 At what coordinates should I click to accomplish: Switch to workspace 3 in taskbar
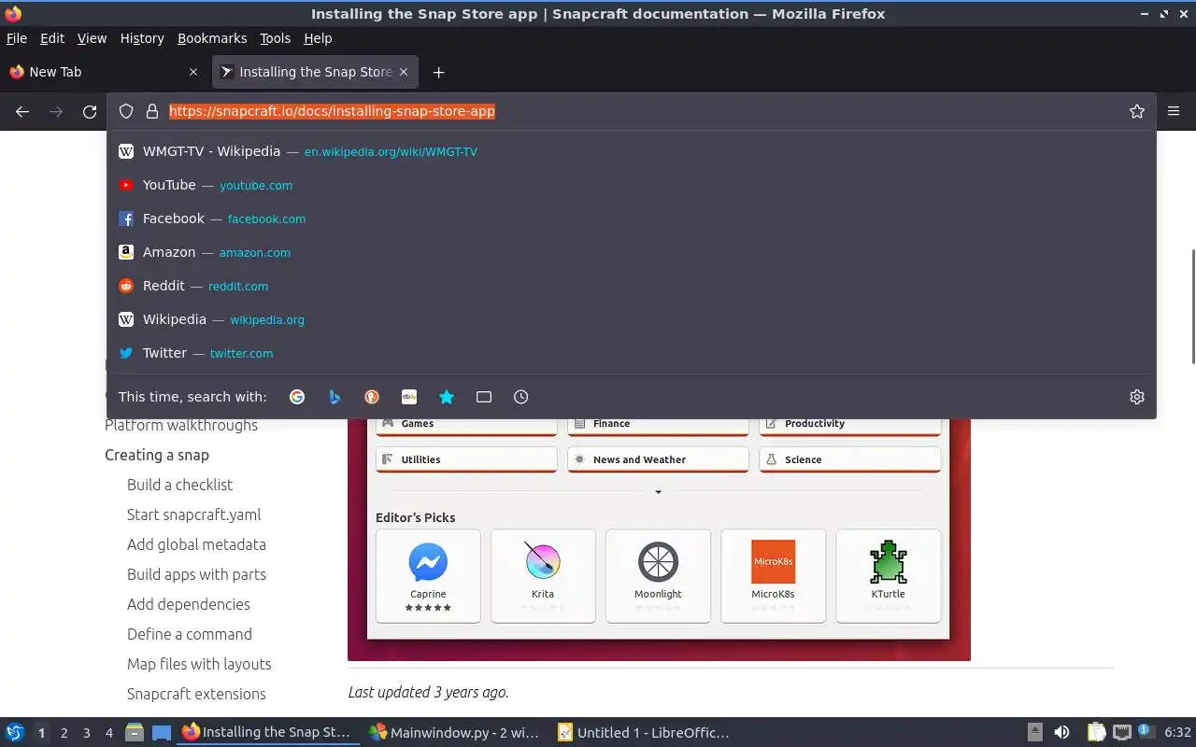(86, 733)
